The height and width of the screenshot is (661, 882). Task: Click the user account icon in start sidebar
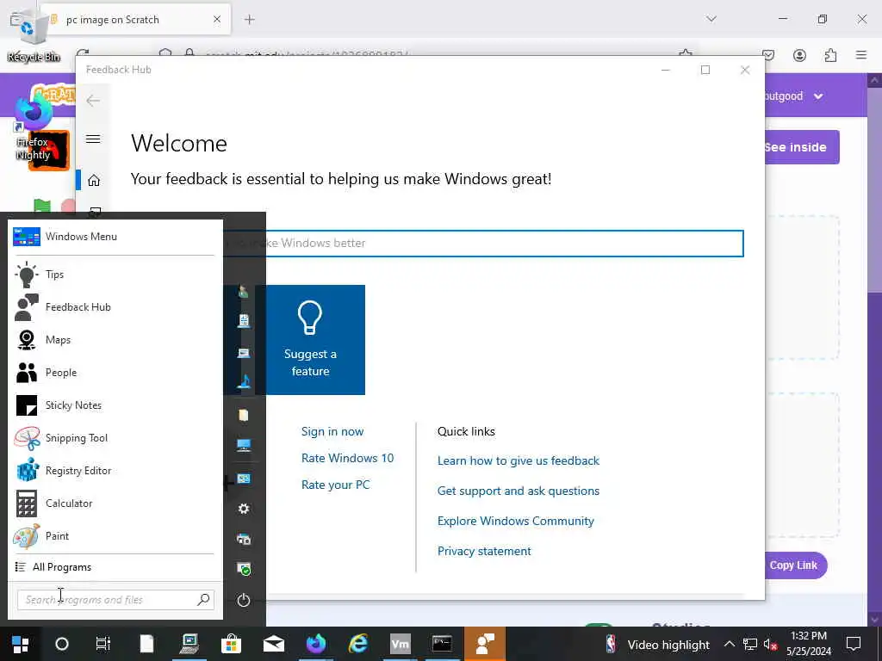tap(243, 291)
